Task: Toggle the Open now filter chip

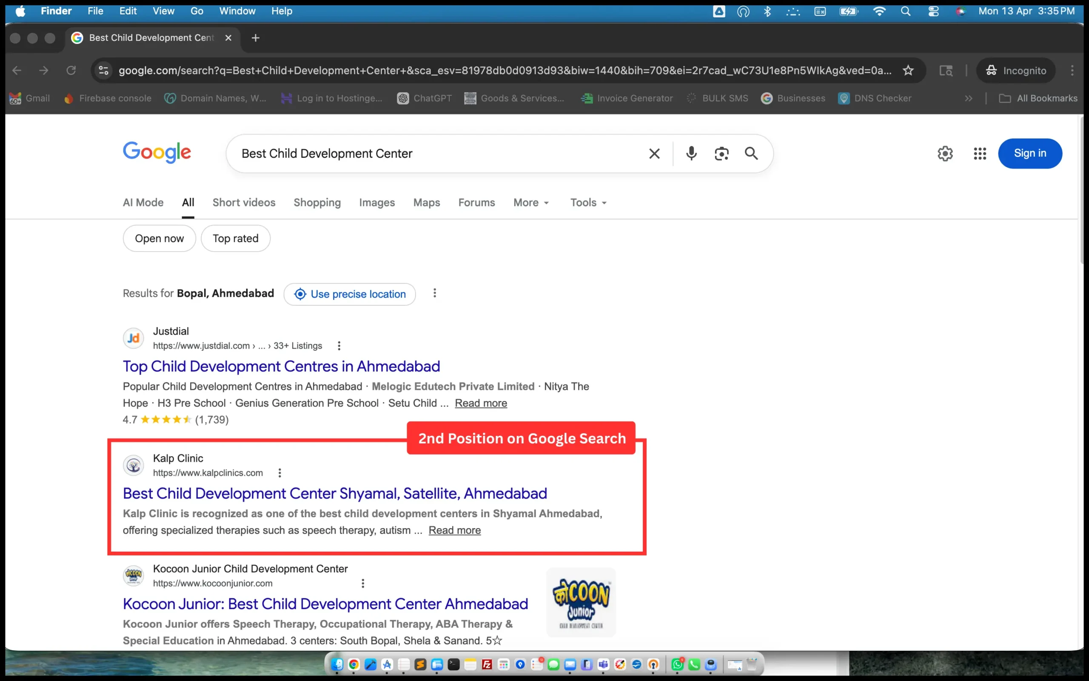Action: (x=159, y=238)
